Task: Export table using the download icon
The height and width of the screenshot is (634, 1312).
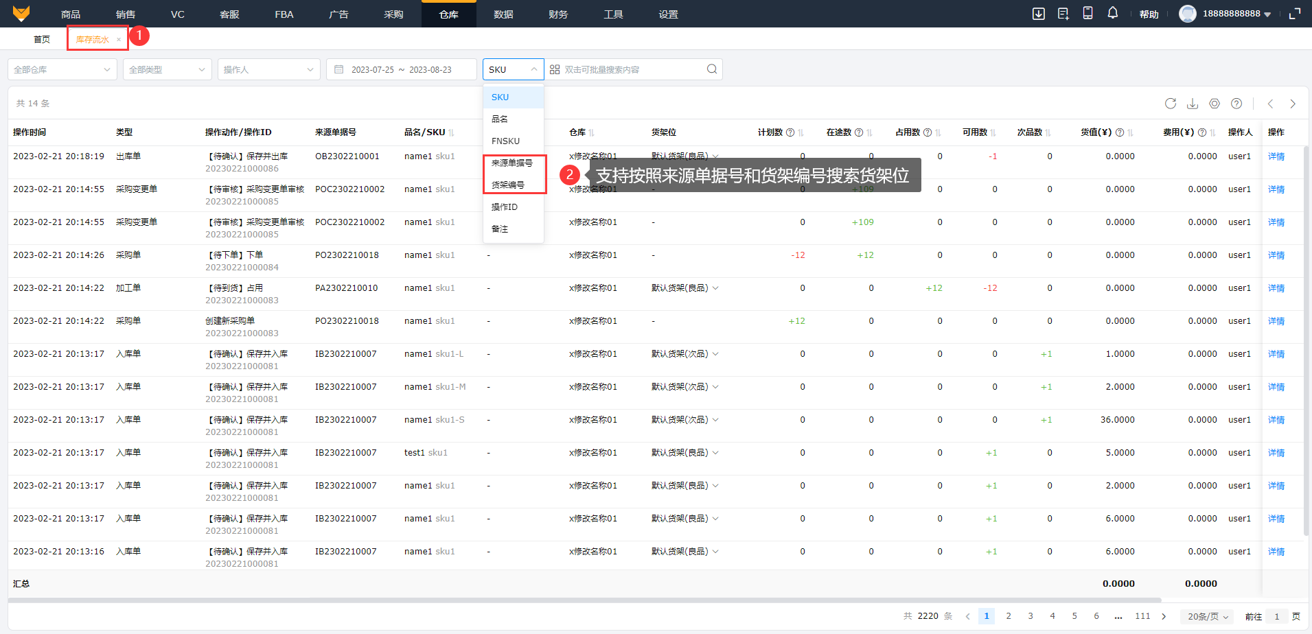Action: tap(1193, 104)
